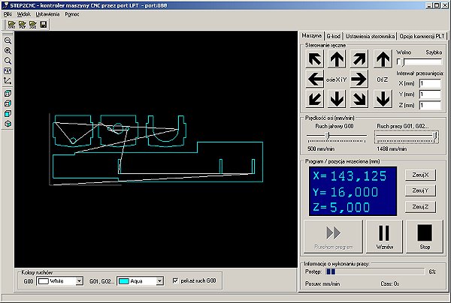Save the file with the floppy disk icon
Screen dimensions: 451x303
43,25
